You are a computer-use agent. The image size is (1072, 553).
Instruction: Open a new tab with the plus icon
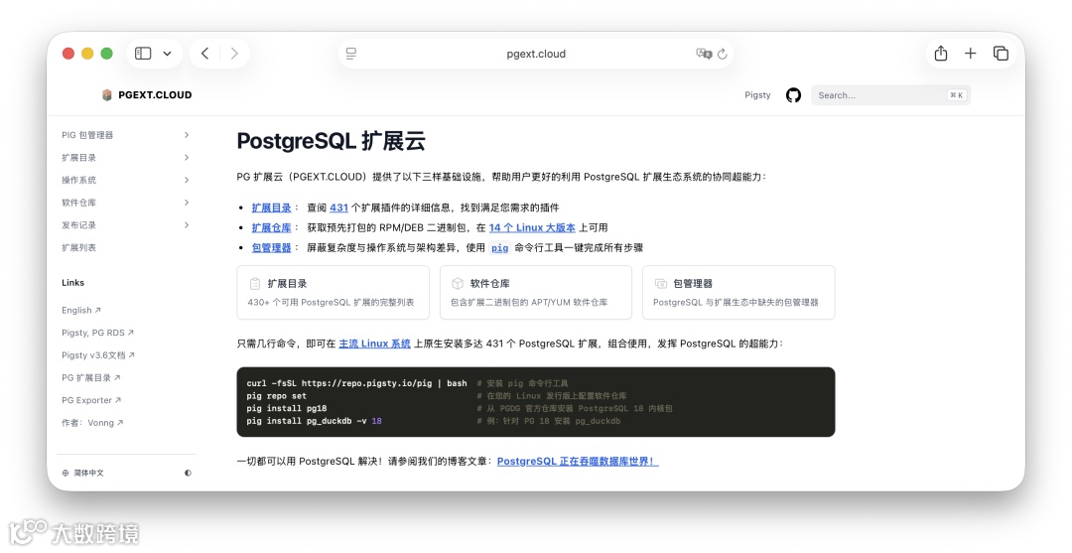coord(970,54)
